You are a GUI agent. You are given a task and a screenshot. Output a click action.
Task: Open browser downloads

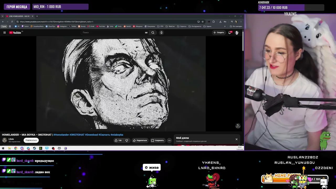[220, 22]
